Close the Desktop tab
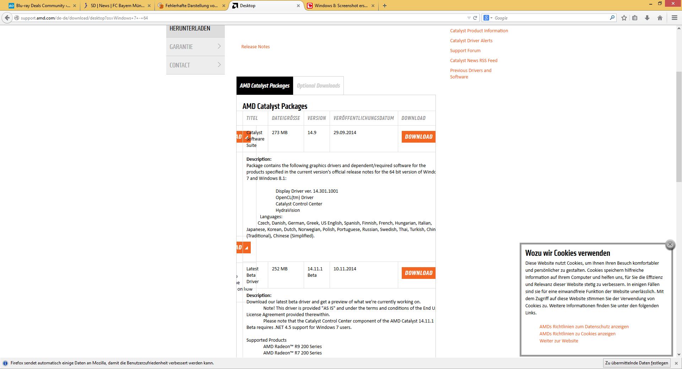 pyautogui.click(x=298, y=6)
